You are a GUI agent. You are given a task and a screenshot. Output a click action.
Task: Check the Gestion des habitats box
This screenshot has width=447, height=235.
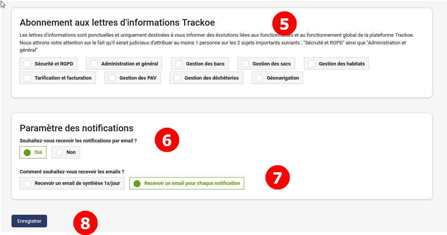pos(312,64)
